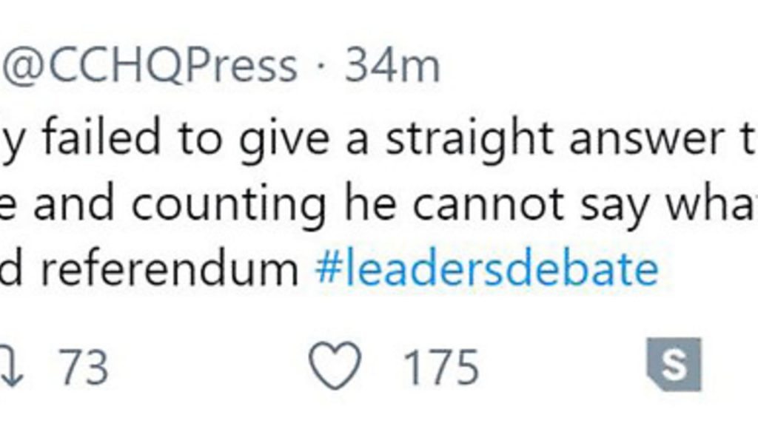
Task: Click the word 'referendum' in the tweet
Action: click(x=170, y=268)
